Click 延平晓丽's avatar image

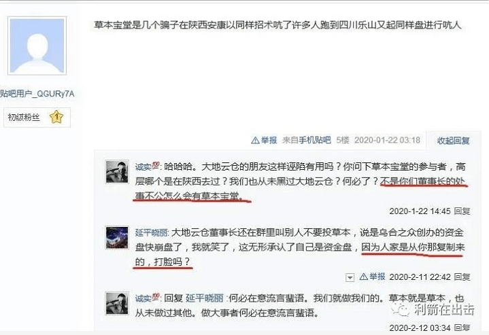[x=117, y=237]
